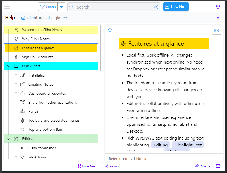Image resolution: width=227 pixels, height=173 pixels.
Task: Open the more options menu for Welcome to Clibu Notes
Action: (93, 30)
